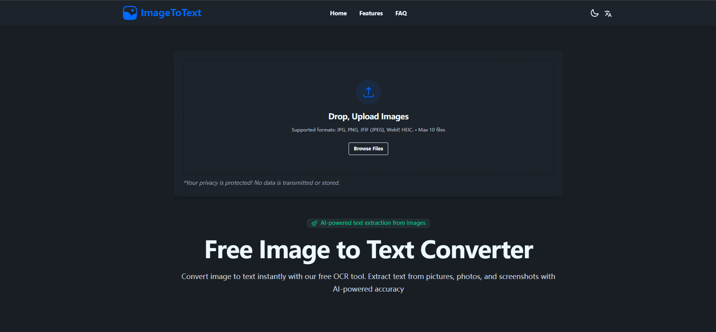Open the language translate selector

(608, 14)
